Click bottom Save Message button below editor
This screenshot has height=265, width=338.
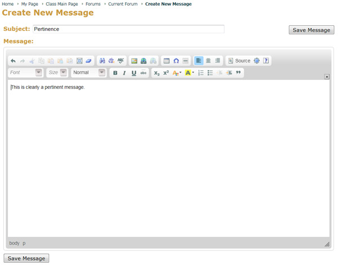(26, 258)
